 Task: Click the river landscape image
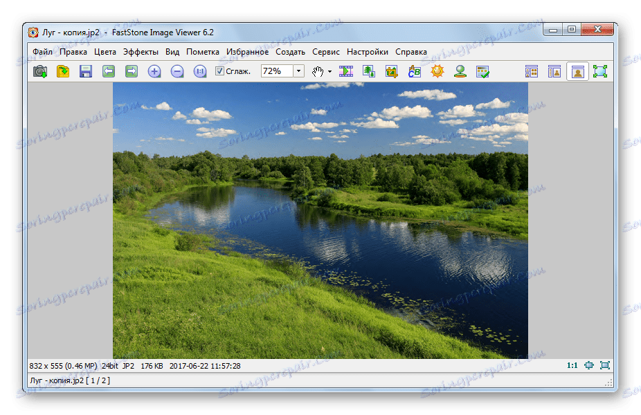click(x=320, y=221)
